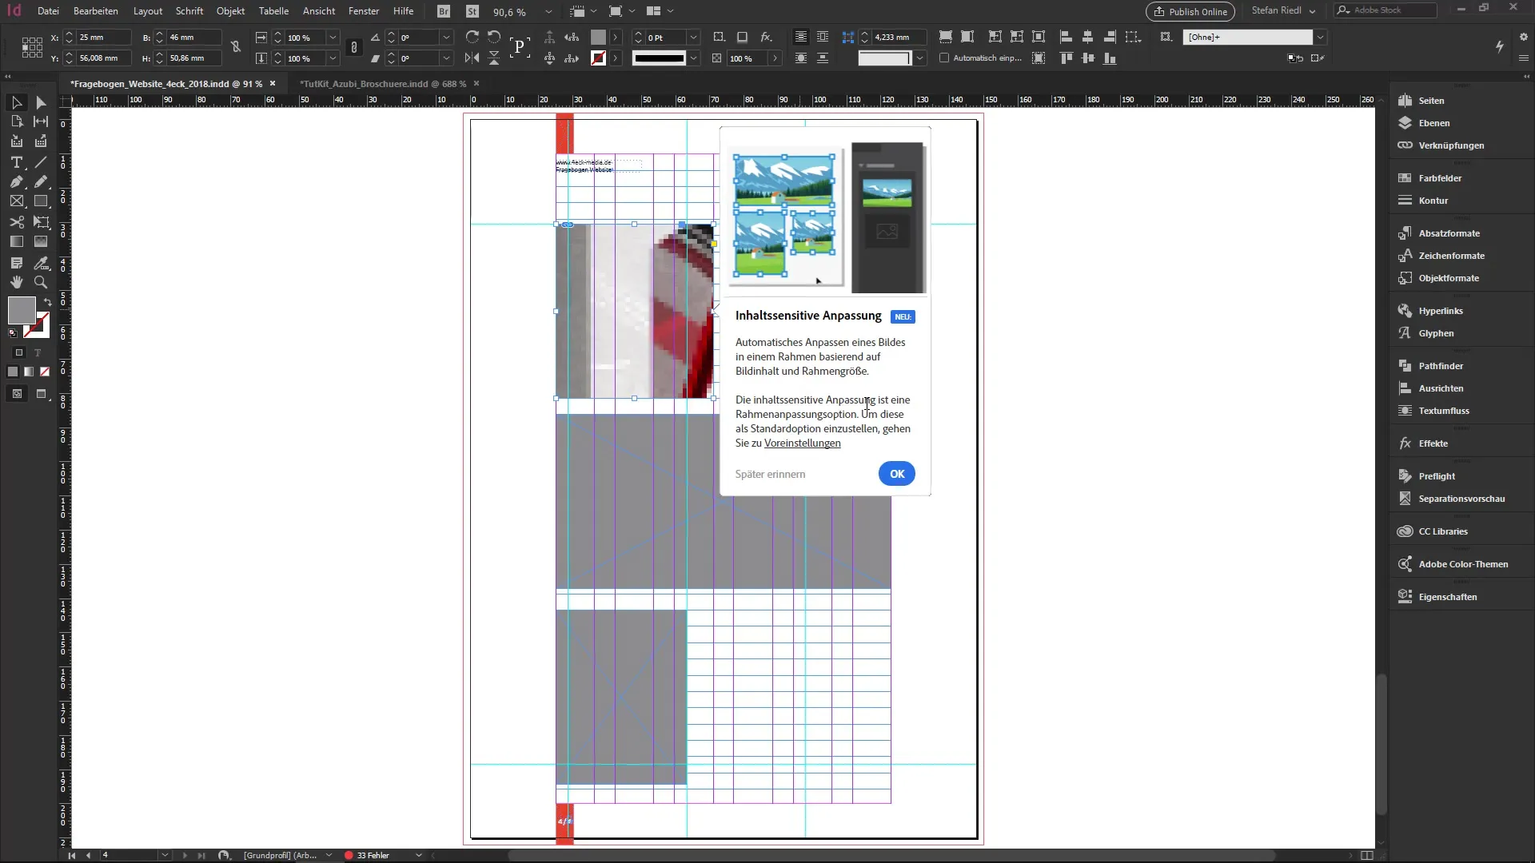Open the page number dropdown
This screenshot has height=863, width=1535.
(165, 855)
